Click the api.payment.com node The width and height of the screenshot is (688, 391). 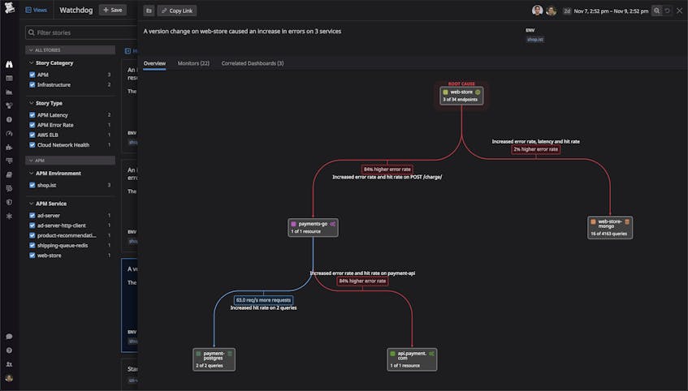[412, 359]
